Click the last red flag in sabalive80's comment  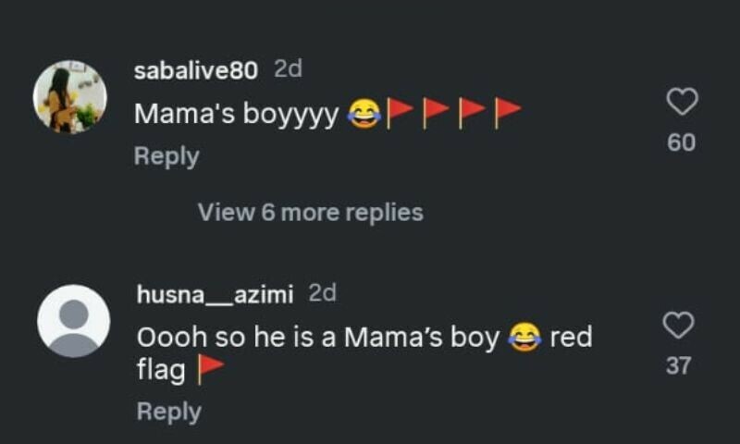[x=507, y=113]
